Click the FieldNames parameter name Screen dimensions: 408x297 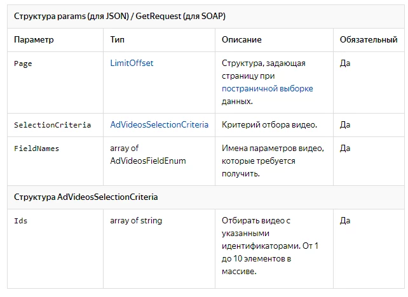pos(37,148)
